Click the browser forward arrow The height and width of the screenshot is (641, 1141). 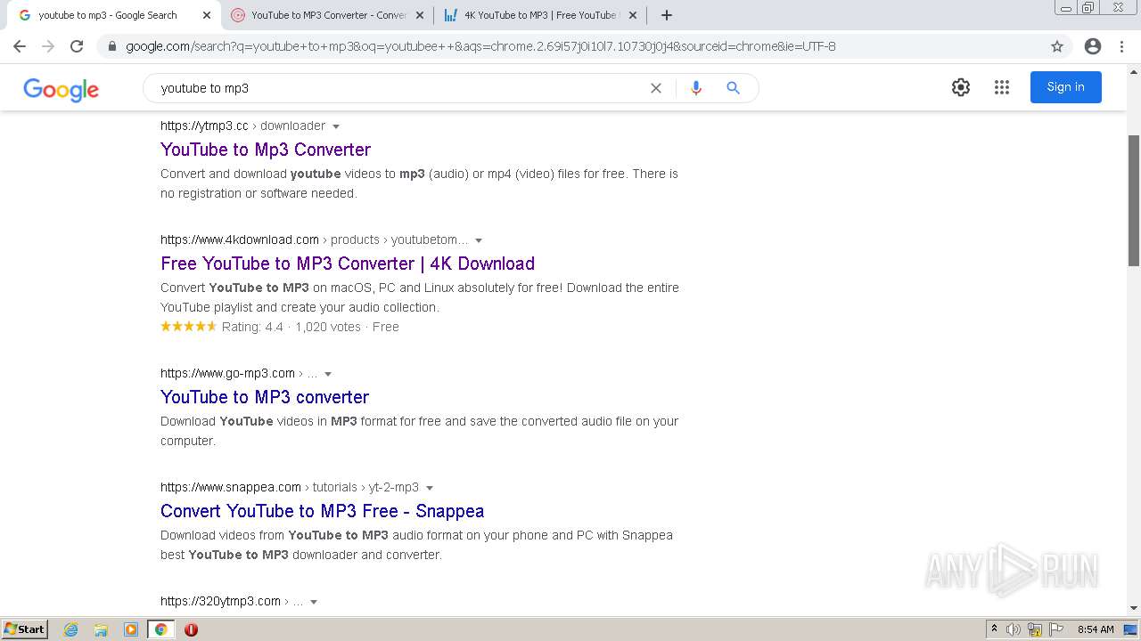click(48, 46)
